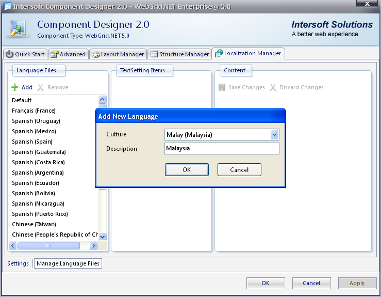Click the window title bar app icon
This screenshot has height=297, width=381.
click(x=7, y=6)
